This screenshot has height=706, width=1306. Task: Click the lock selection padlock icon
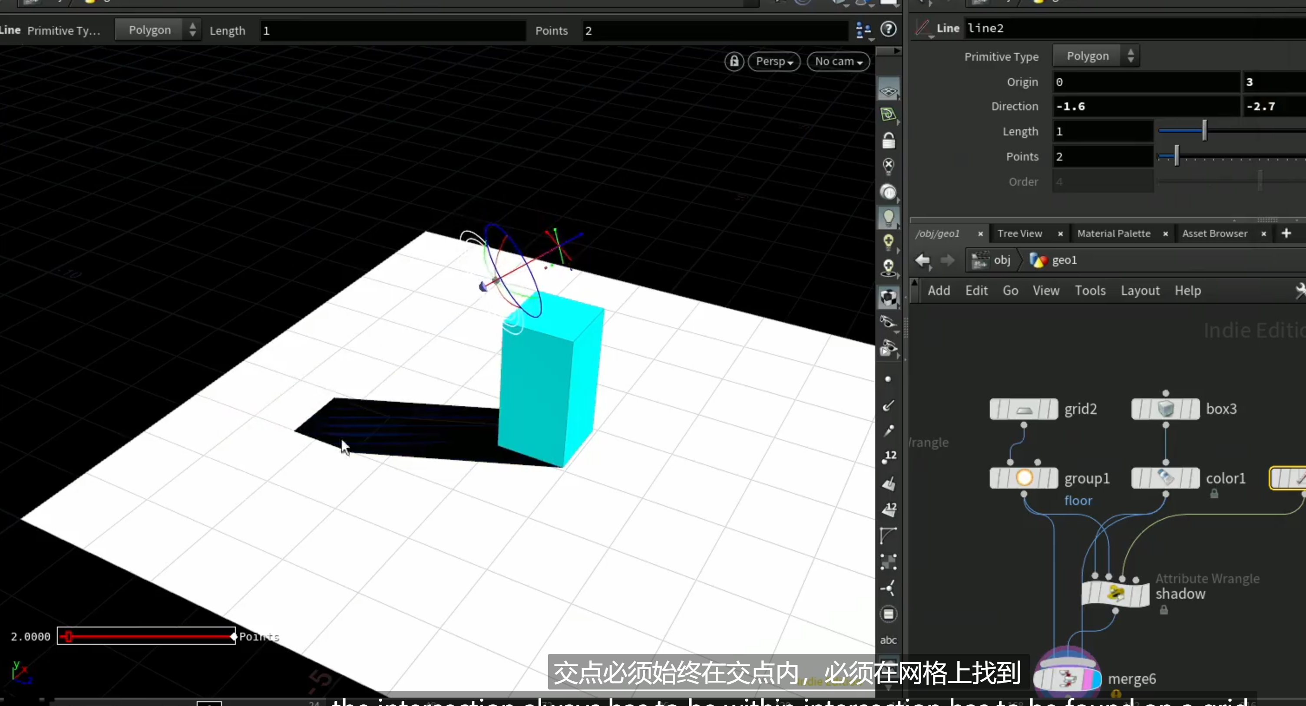[x=888, y=140]
